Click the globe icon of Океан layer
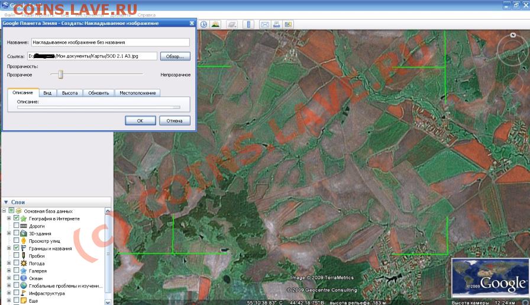 click(23, 278)
